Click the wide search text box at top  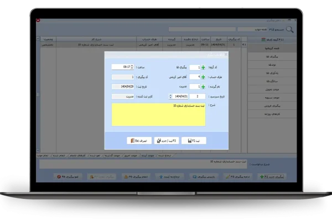click(x=202, y=29)
